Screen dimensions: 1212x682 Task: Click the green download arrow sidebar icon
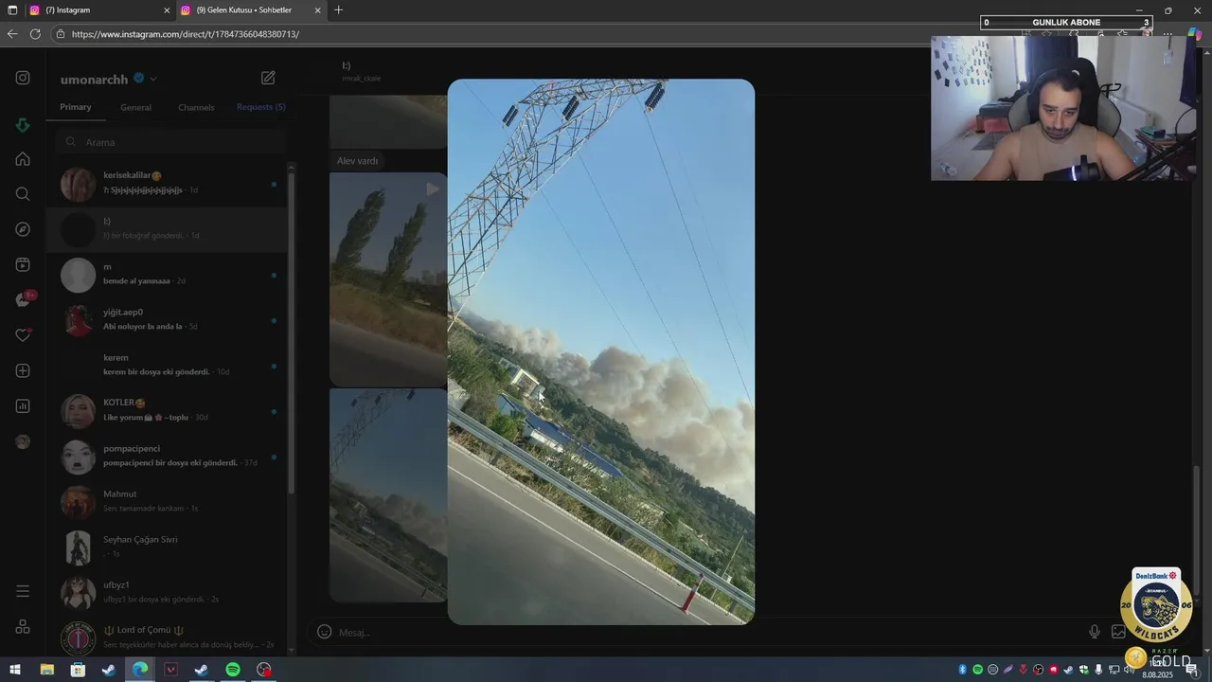pyautogui.click(x=23, y=125)
